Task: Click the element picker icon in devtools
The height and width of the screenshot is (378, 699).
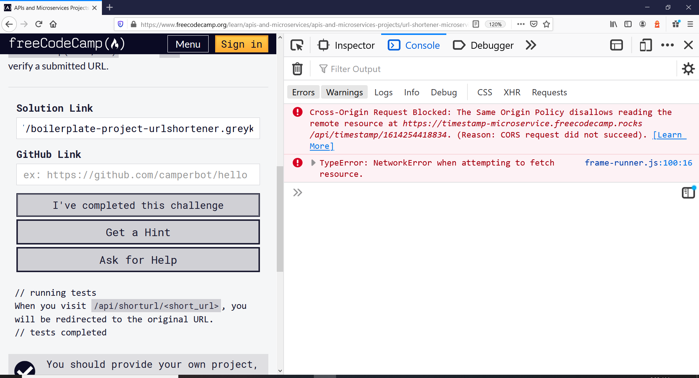Action: click(297, 45)
